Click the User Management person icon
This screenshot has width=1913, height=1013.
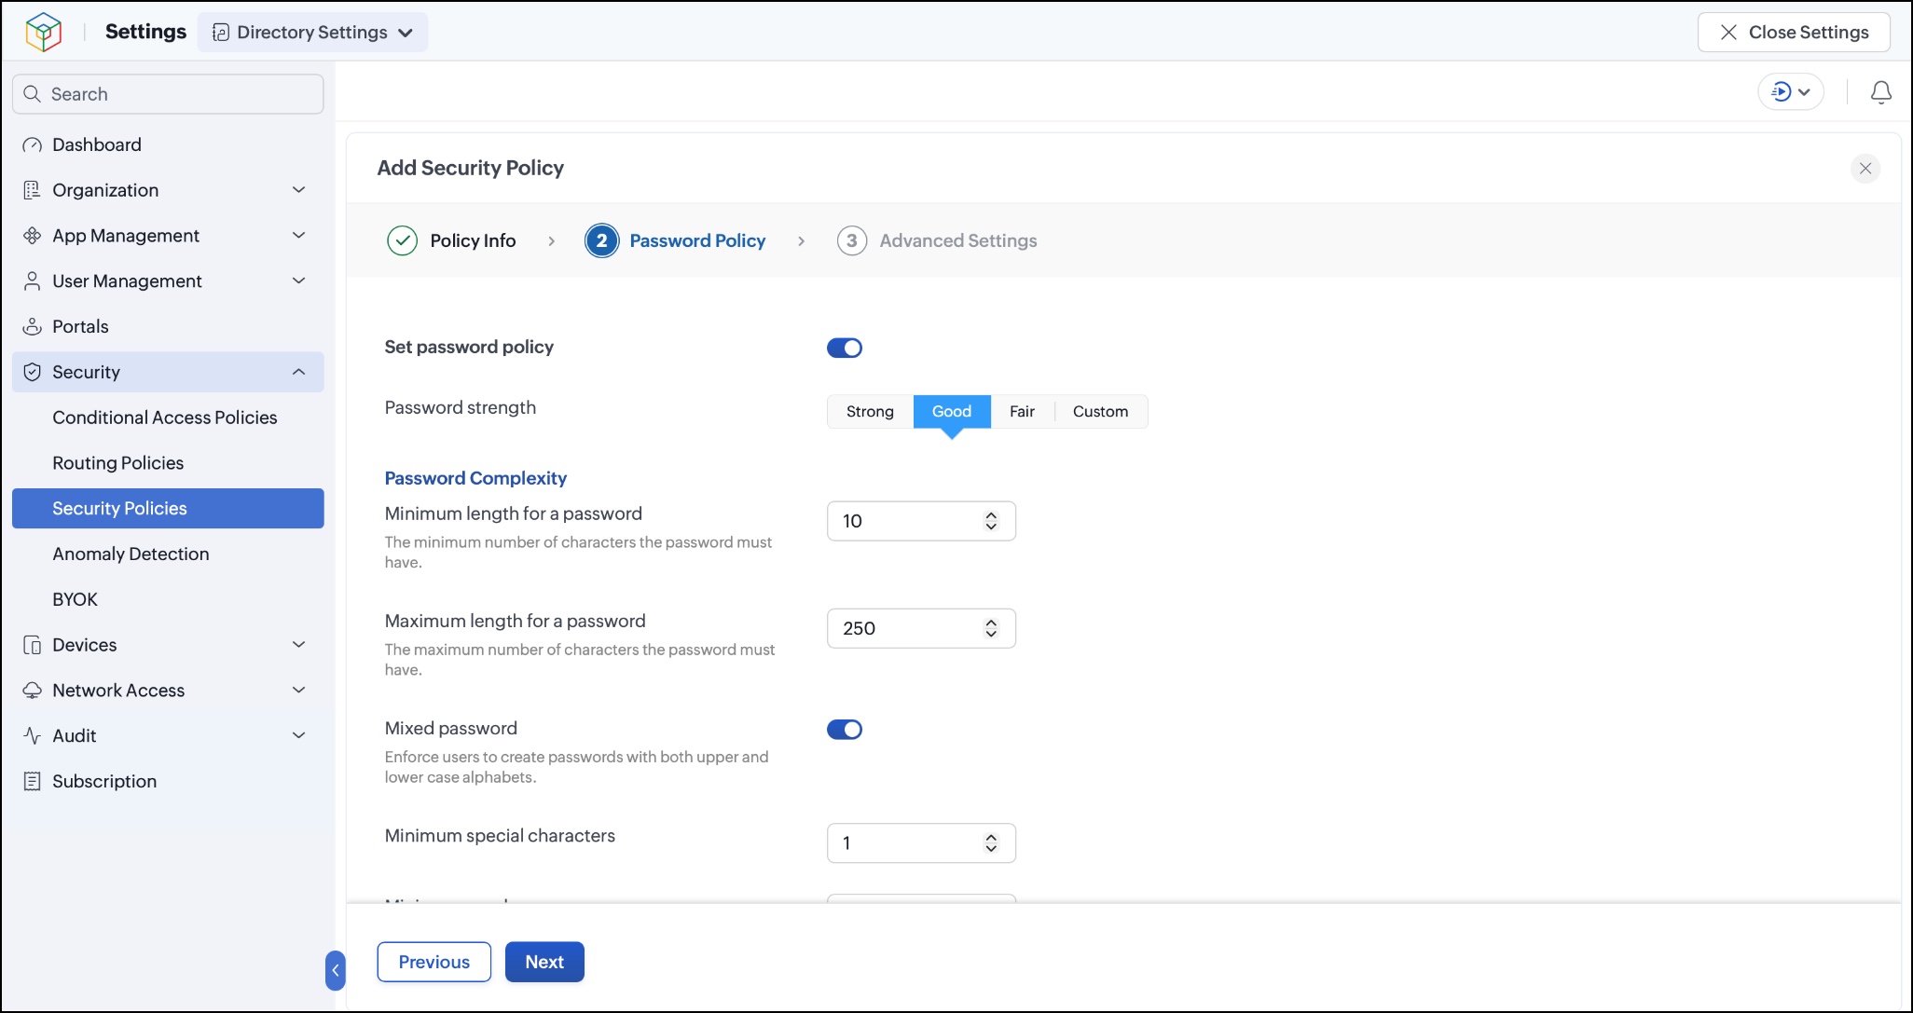(x=32, y=281)
